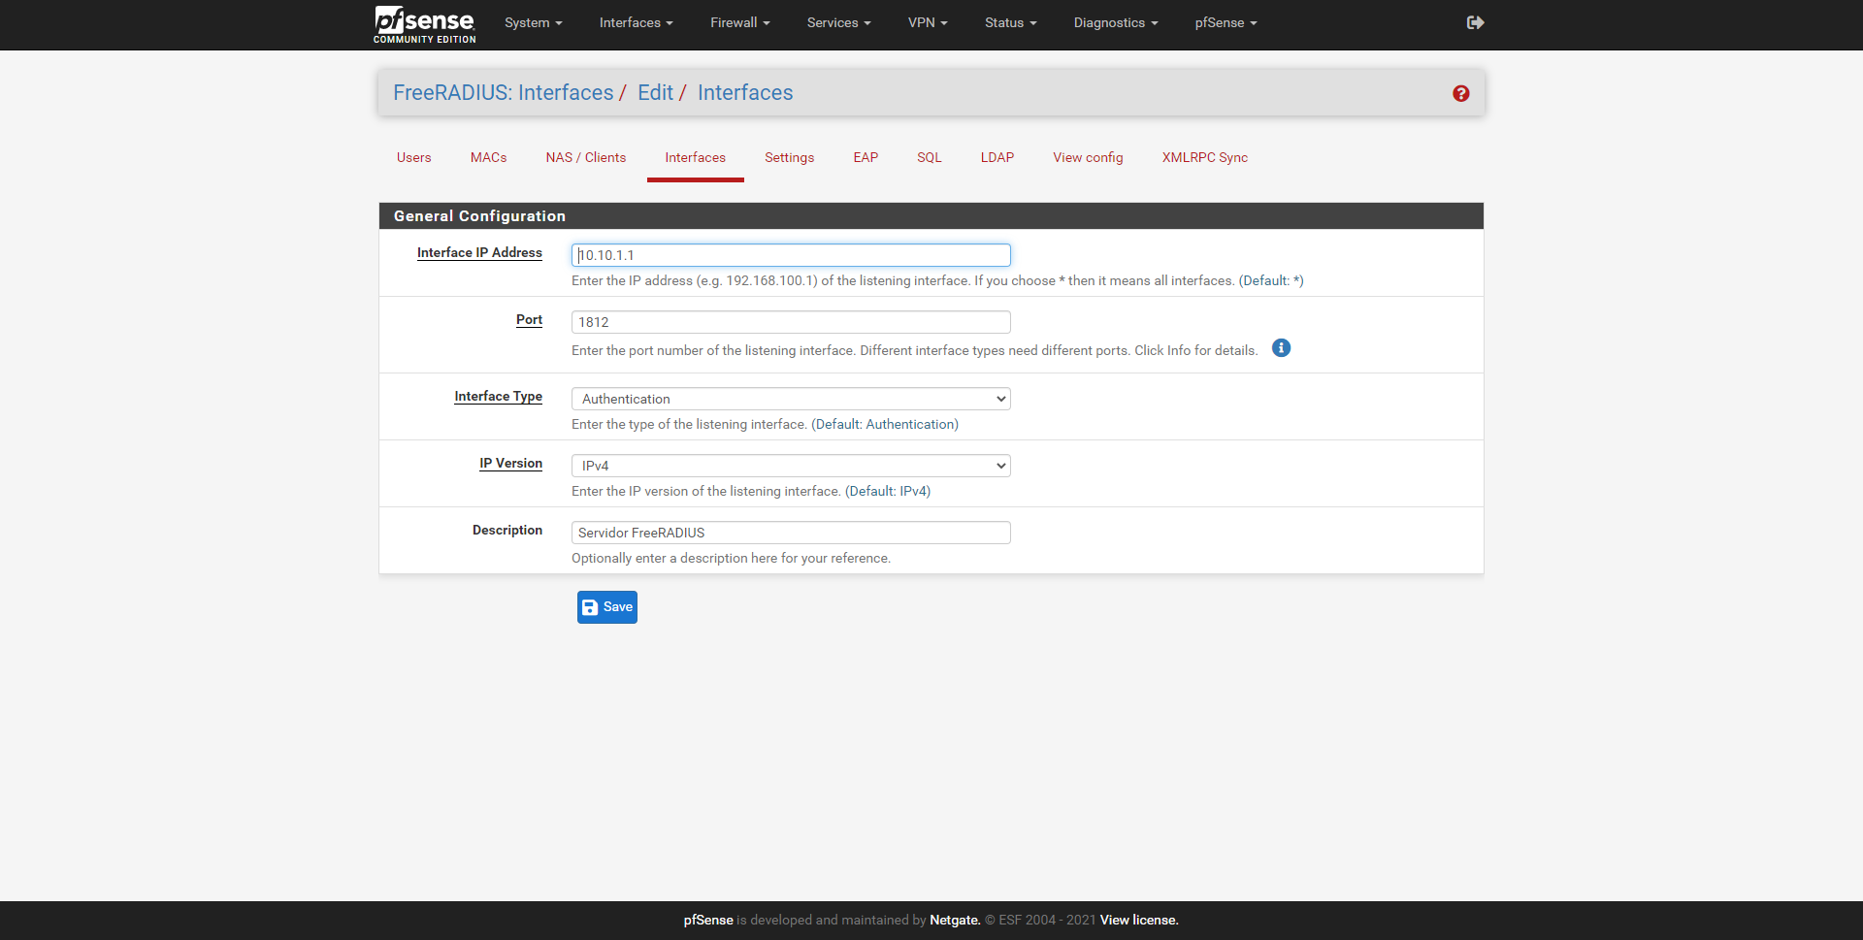Click the Interface Type label
1863x940 pixels.
point(498,396)
